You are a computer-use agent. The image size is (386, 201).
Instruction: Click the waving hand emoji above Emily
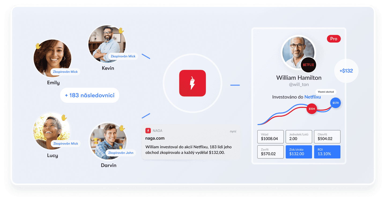point(38,46)
